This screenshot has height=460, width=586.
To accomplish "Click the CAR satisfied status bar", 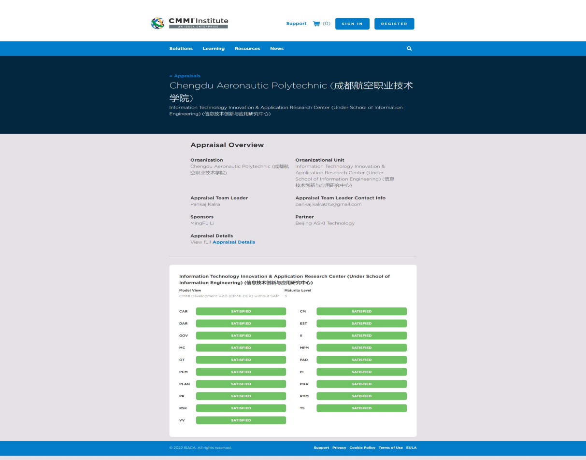I will [x=241, y=311].
